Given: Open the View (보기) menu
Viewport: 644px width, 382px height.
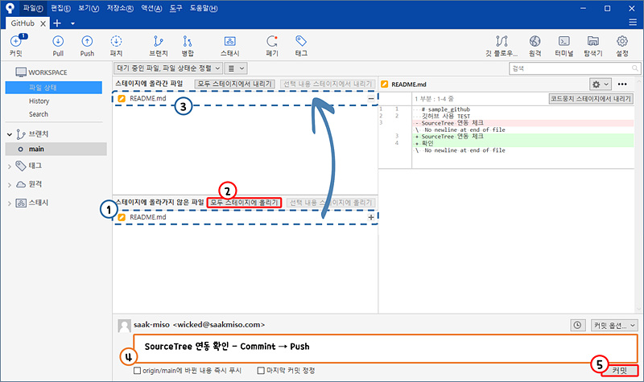Looking at the screenshot, I should tap(89, 8).
